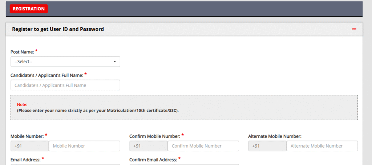Screen dimensions: 372x165
Task: Click the 'Post Name:' label
Action: coord(22,52)
